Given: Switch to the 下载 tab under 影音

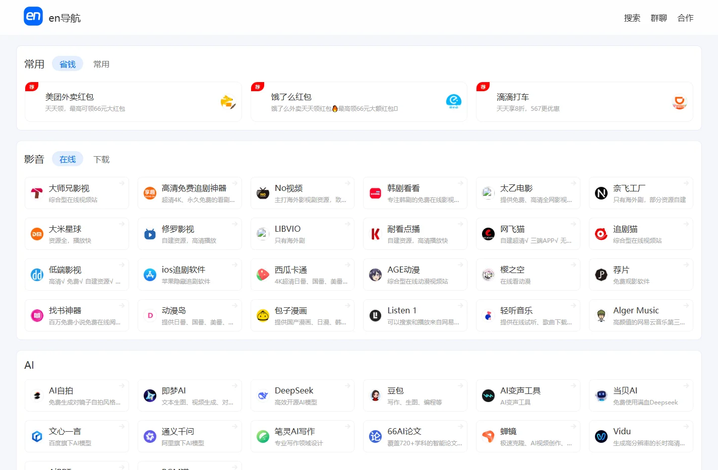Looking at the screenshot, I should pyautogui.click(x=101, y=159).
